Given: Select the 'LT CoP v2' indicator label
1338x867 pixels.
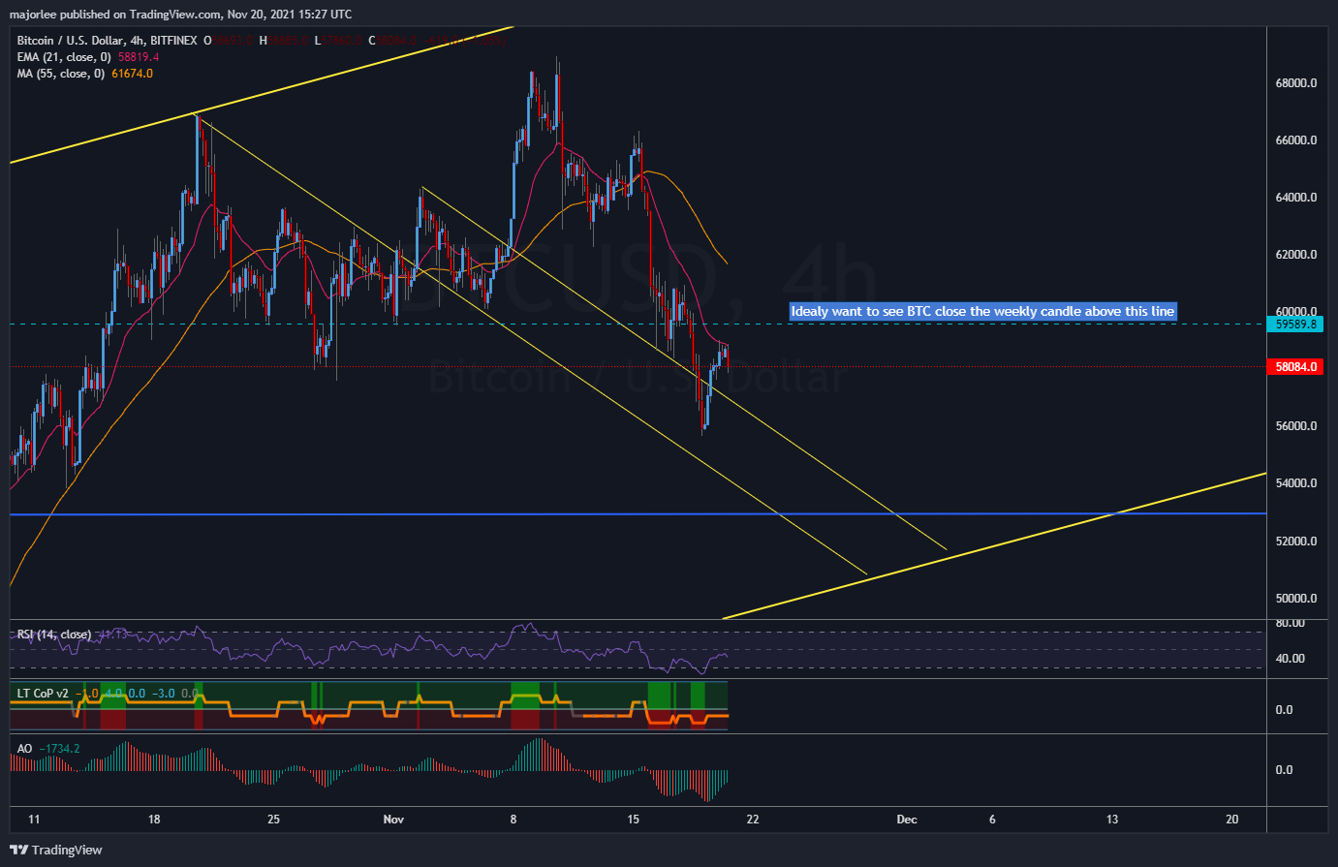Looking at the screenshot, I should point(43,694).
